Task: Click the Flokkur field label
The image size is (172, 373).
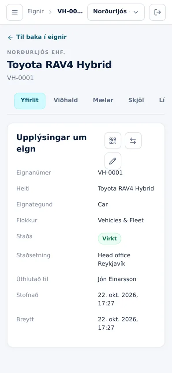Action: click(x=27, y=221)
